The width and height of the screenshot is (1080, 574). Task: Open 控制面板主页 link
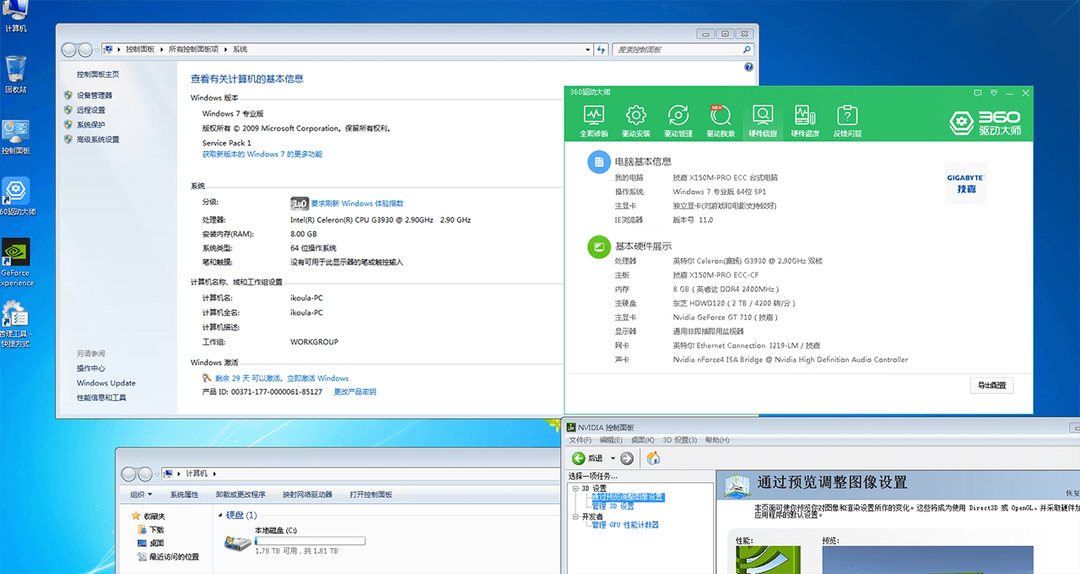click(x=98, y=74)
